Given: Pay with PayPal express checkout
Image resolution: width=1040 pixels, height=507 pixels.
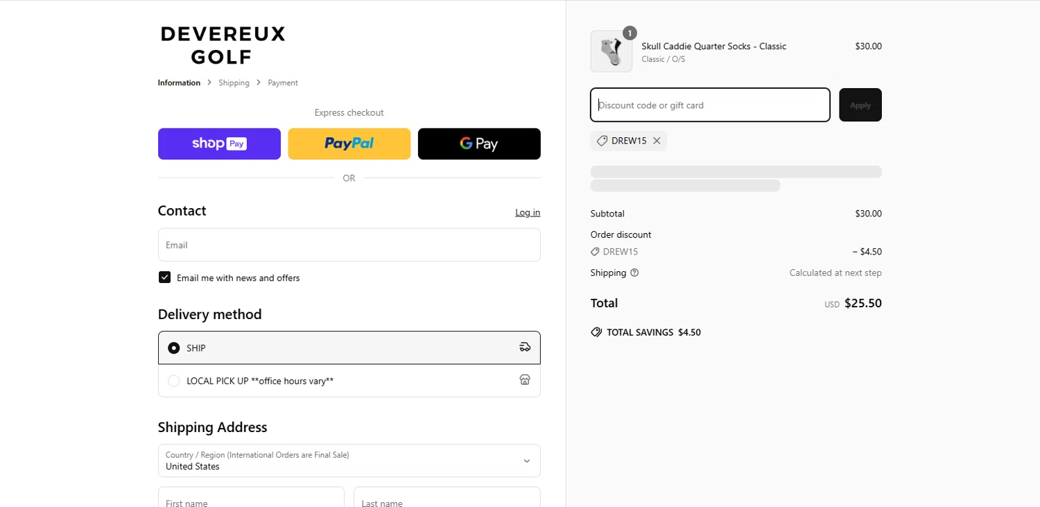Looking at the screenshot, I should pyautogui.click(x=349, y=144).
